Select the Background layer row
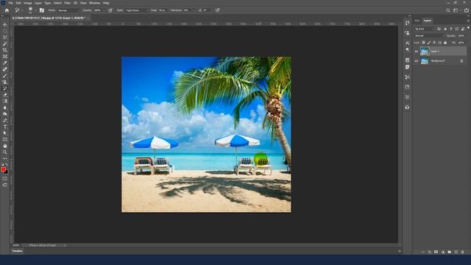Image resolution: width=471 pixels, height=265 pixels. click(x=440, y=61)
